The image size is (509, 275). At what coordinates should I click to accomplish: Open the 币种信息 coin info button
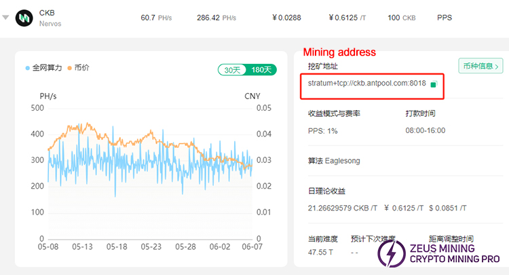point(480,66)
